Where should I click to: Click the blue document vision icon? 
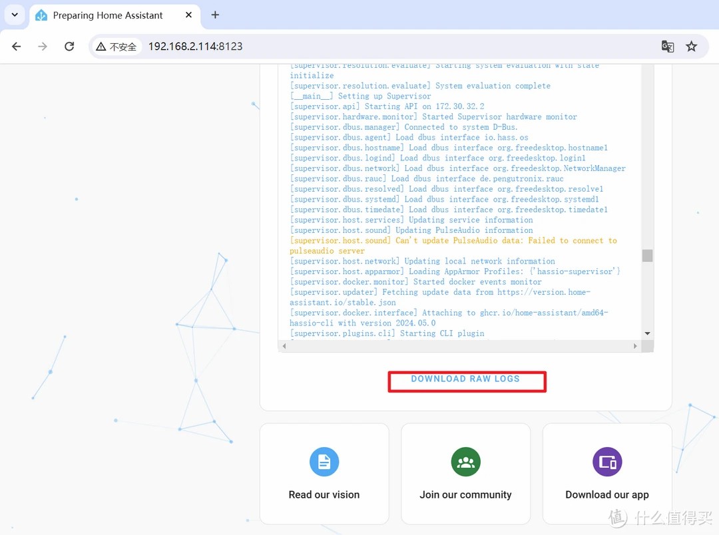click(x=324, y=462)
